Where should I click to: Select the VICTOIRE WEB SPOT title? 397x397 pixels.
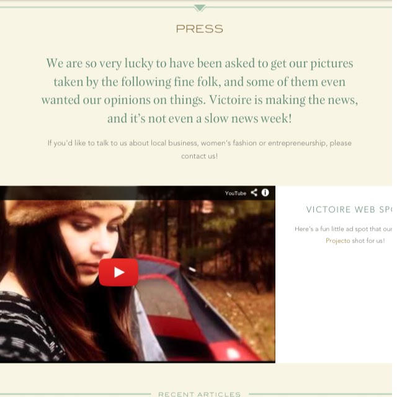point(349,210)
